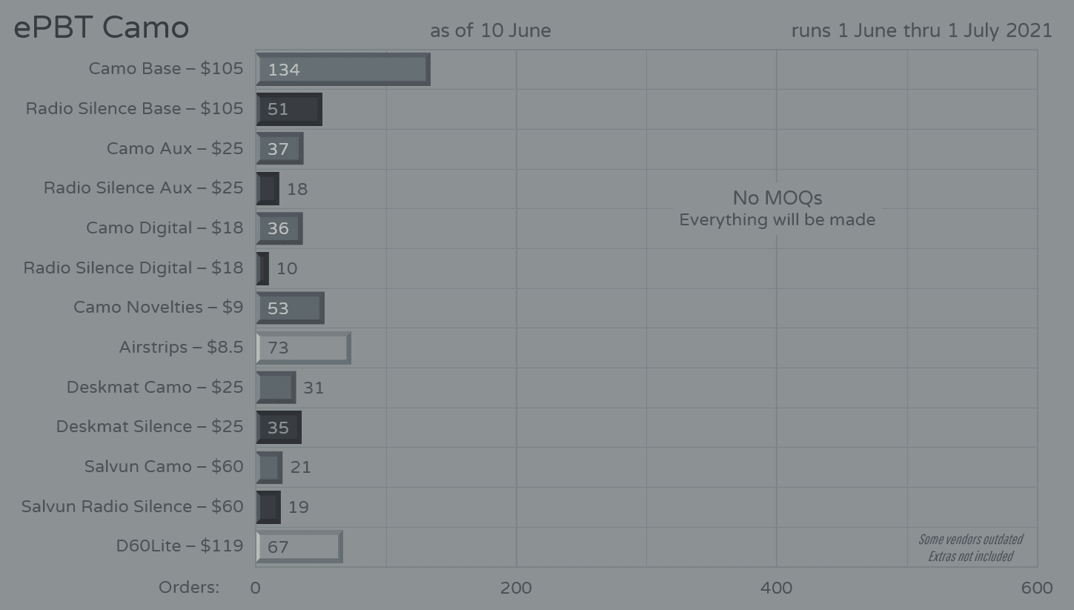Click the "as of 10 June" date text
The width and height of the screenshot is (1074, 610).
[490, 30]
